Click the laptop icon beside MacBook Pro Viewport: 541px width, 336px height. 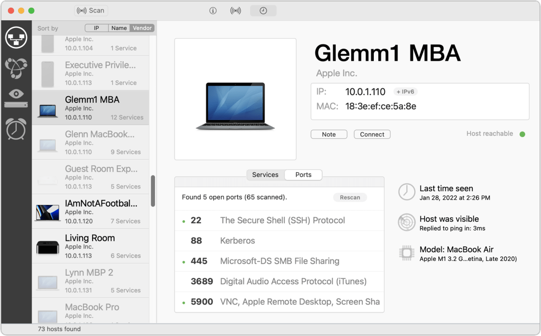click(x=48, y=316)
